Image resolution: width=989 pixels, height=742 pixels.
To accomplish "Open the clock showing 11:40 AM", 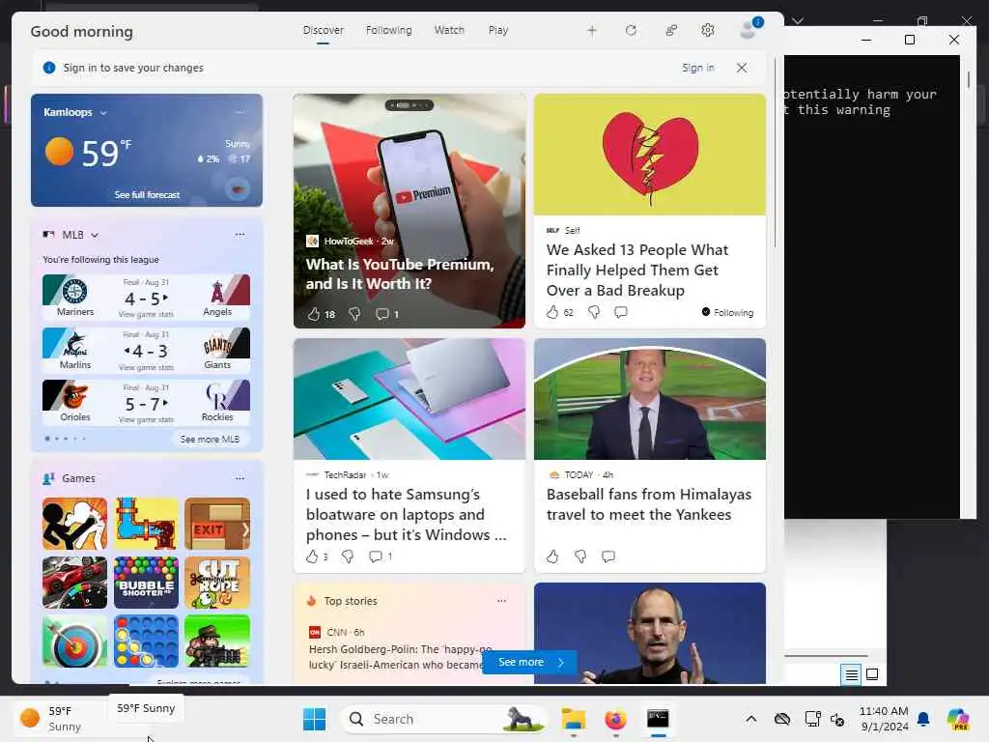I will coord(884,719).
